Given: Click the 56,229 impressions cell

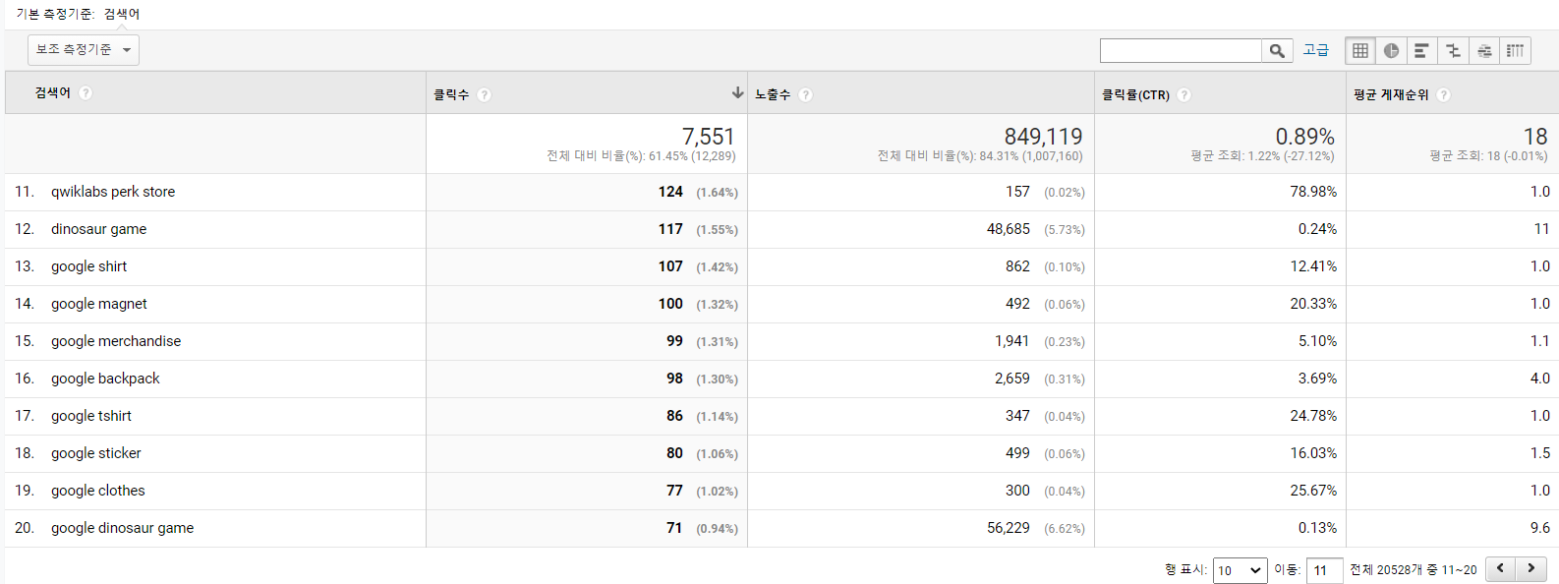Looking at the screenshot, I should coord(1009,528).
